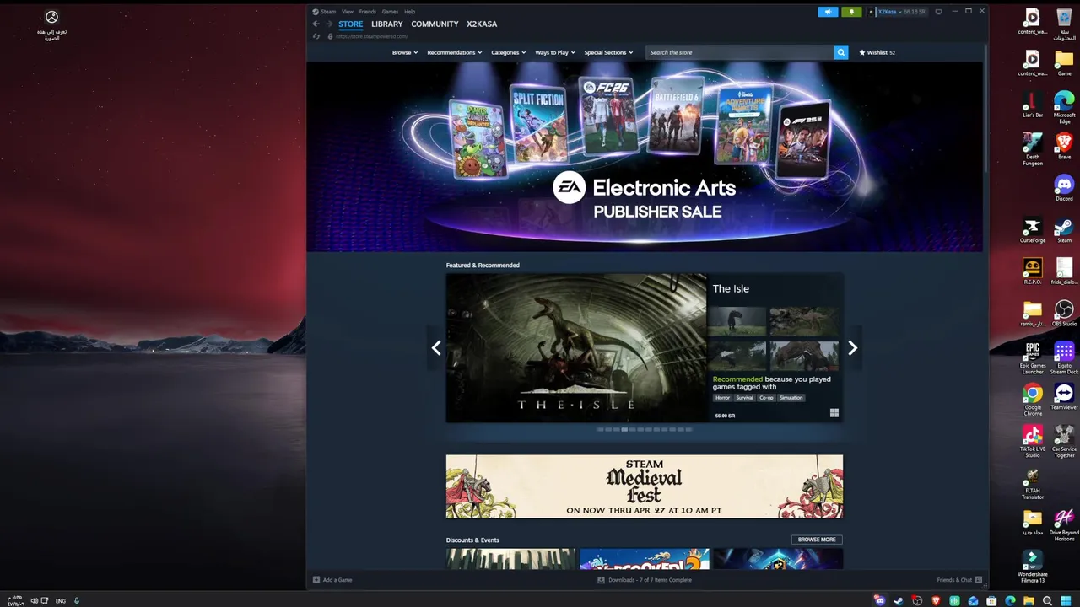Viewport: 1080px width, 607px height.
Task: Open the R.E.P.O. desktop icon
Action: [1033, 271]
